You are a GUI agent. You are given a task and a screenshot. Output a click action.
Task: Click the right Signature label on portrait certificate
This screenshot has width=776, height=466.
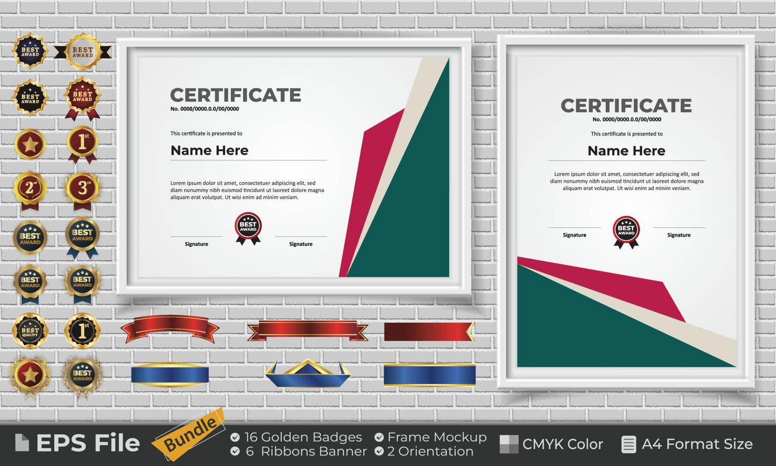(x=679, y=235)
